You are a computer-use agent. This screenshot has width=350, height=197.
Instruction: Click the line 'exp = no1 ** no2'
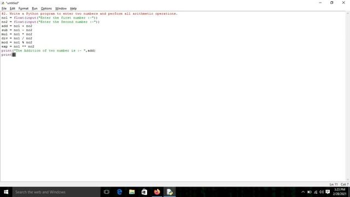pos(17,47)
